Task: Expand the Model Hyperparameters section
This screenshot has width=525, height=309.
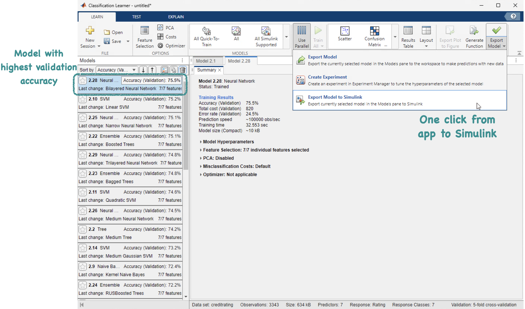Action: pos(201,142)
